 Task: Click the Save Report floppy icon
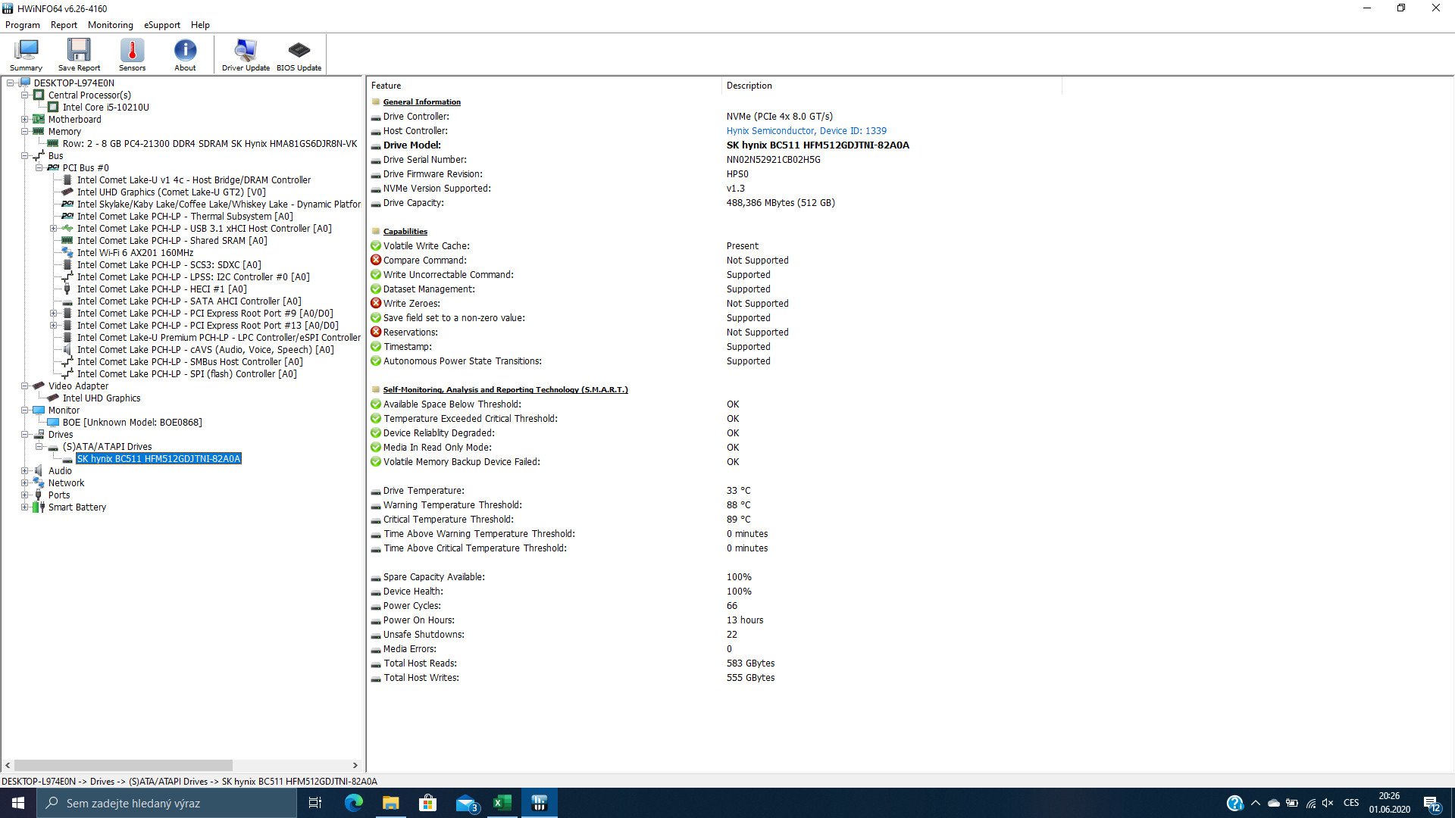pyautogui.click(x=79, y=55)
